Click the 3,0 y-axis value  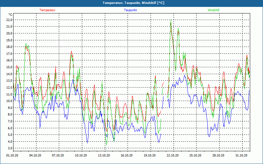(10, 148)
